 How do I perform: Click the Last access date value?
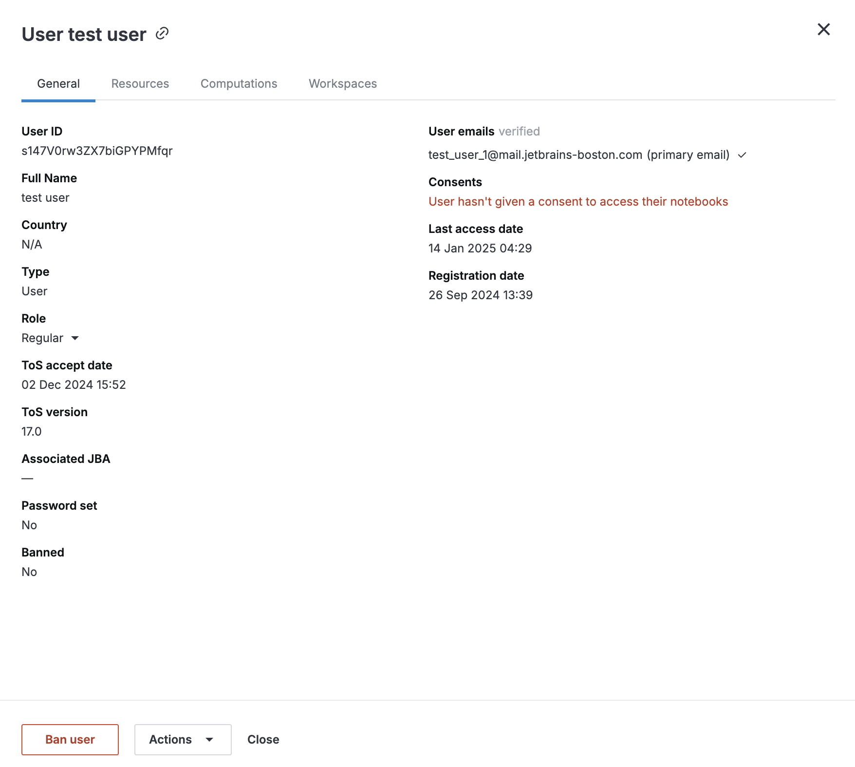[480, 249]
